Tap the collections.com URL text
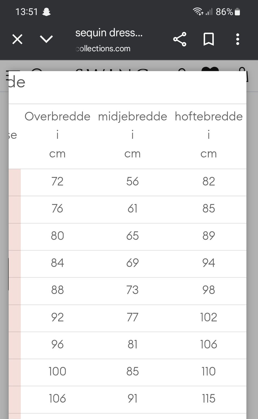The width and height of the screenshot is (258, 419). (x=103, y=49)
